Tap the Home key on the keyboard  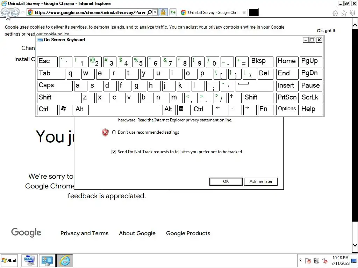(287, 62)
